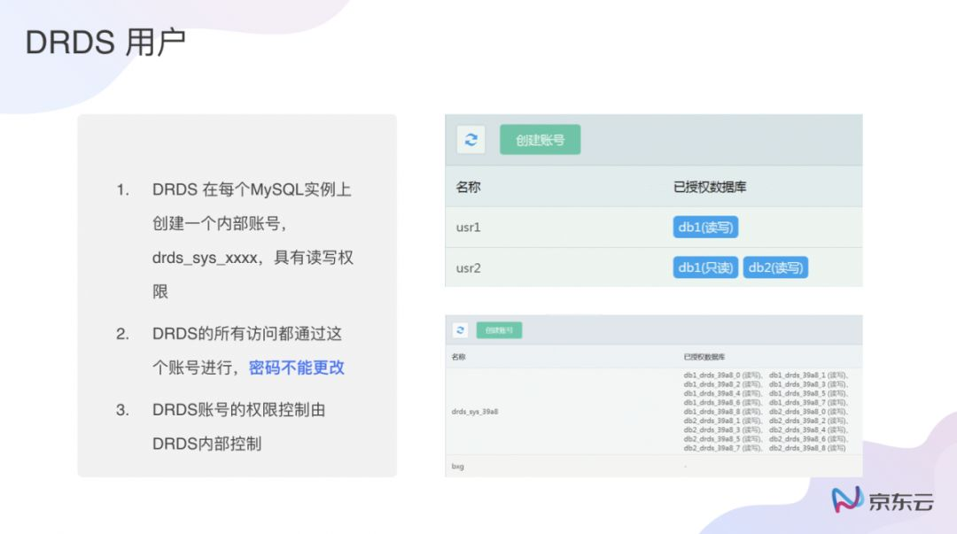
Task: Click 创建账号 button in upper panel
Action: 540,140
